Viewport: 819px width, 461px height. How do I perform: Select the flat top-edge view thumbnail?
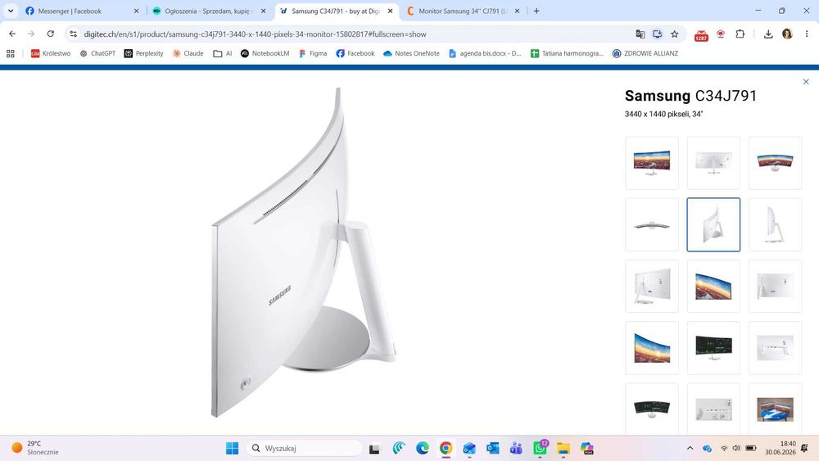[652, 224]
